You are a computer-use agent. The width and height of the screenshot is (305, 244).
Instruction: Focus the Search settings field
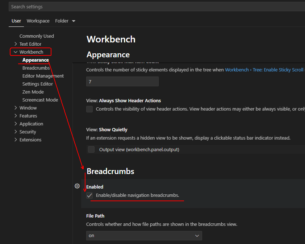coord(157,7)
